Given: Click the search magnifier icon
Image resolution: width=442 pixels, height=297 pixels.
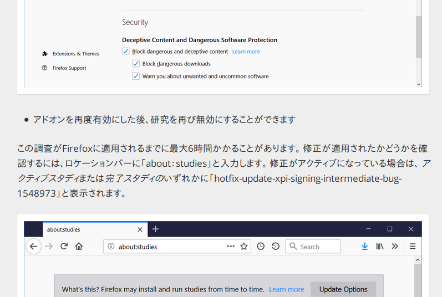Looking at the screenshot, I should pos(293,247).
